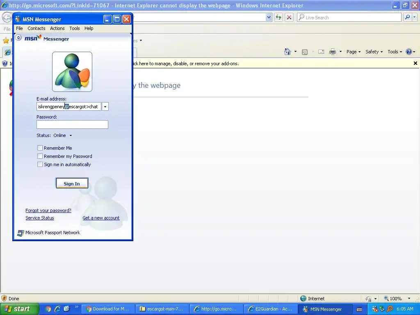
Task: Click the IE Help question mark icon
Action: (409, 52)
